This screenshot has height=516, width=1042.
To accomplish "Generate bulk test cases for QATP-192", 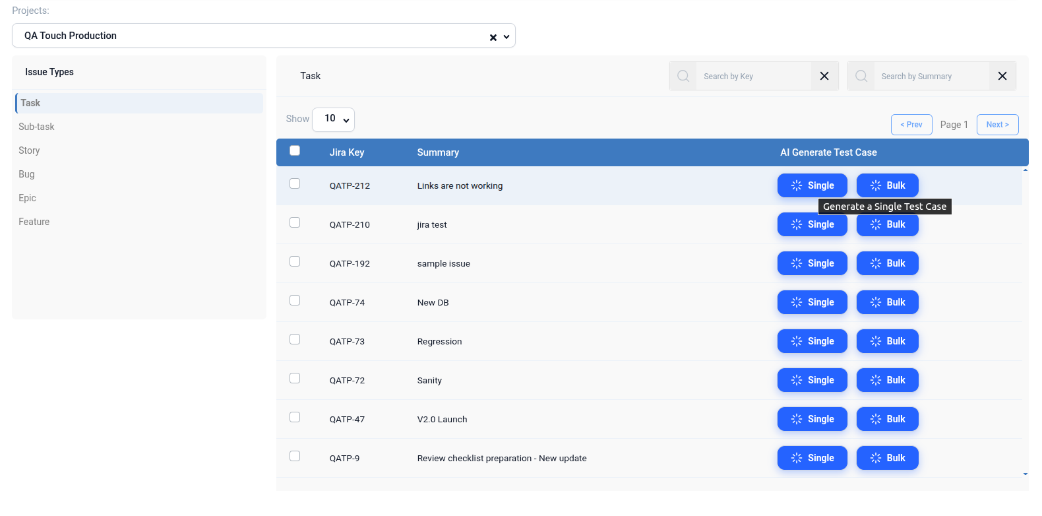I will (887, 263).
